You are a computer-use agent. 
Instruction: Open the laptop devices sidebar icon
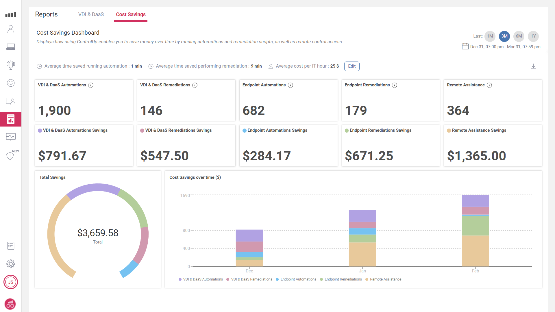pyautogui.click(x=11, y=47)
